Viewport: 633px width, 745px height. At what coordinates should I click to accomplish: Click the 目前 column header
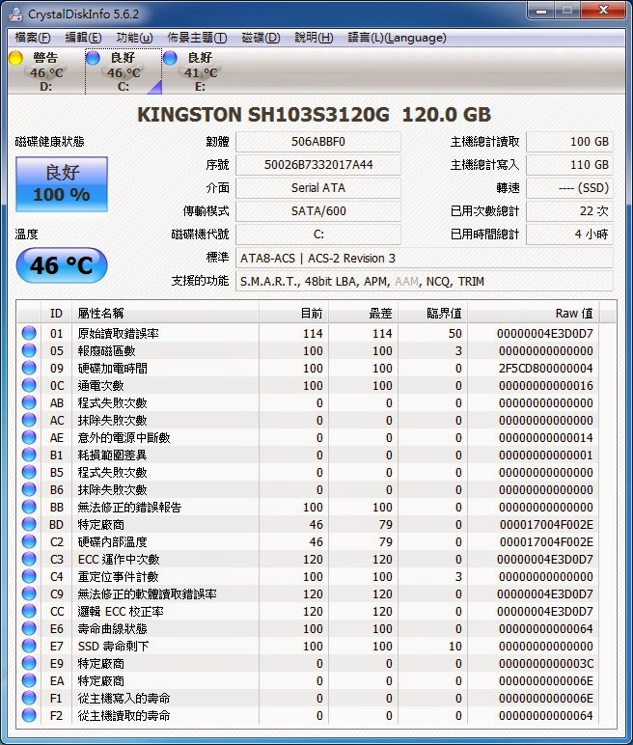(293, 313)
